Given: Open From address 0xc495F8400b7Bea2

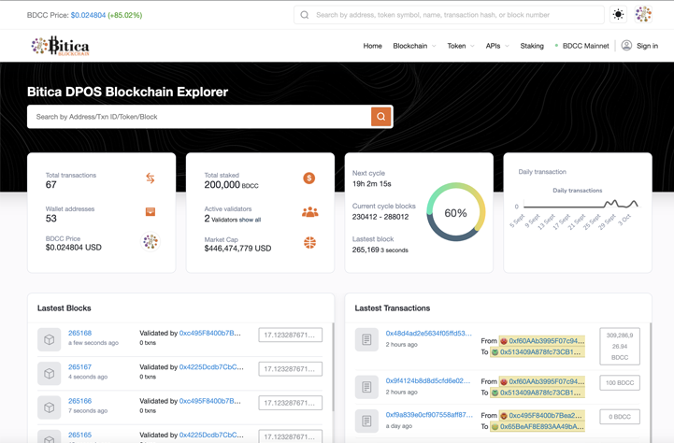Looking at the screenshot, I should pyautogui.click(x=547, y=416).
